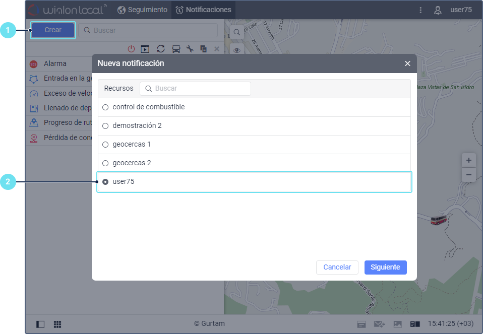
Task: Zoom in on the map with plus
Action: [468, 160]
